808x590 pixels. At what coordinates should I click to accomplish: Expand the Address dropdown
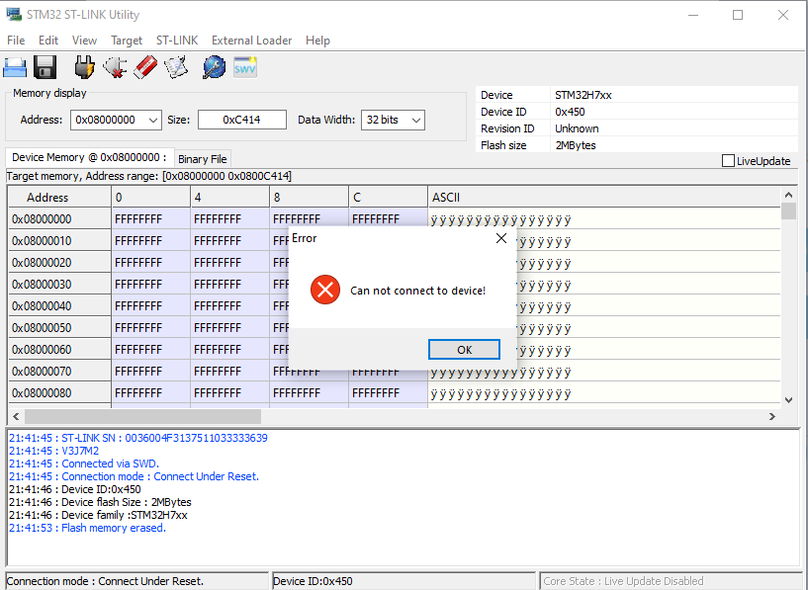point(152,120)
